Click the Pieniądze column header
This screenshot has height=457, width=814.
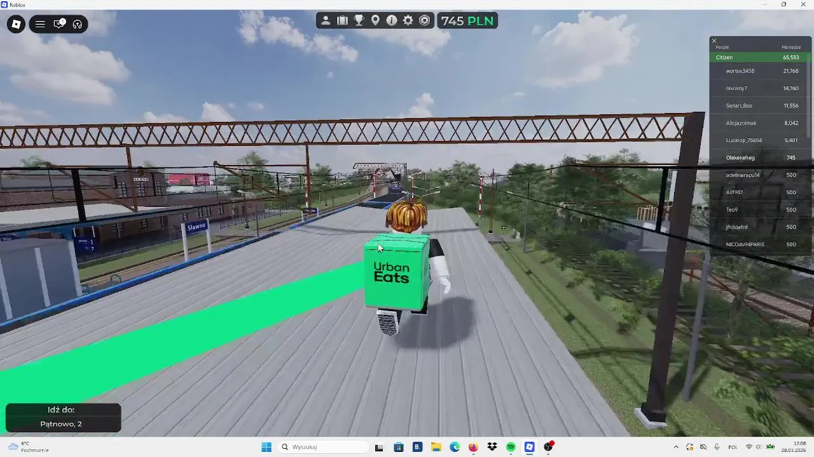point(791,47)
